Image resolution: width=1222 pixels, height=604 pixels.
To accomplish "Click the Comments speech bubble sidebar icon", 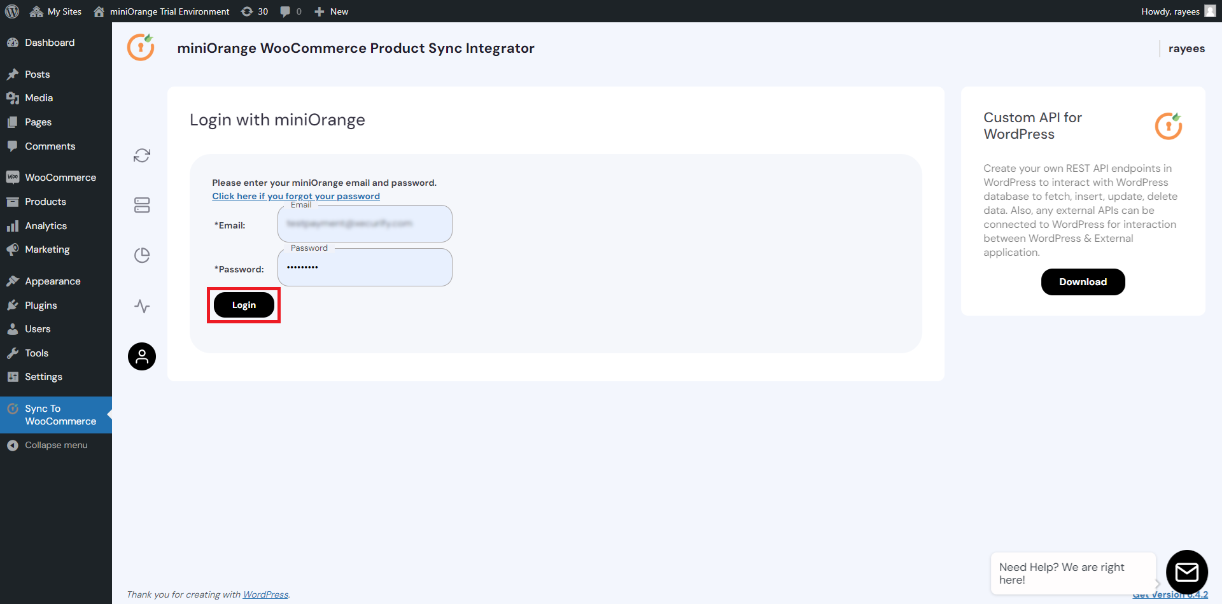I will click(13, 146).
